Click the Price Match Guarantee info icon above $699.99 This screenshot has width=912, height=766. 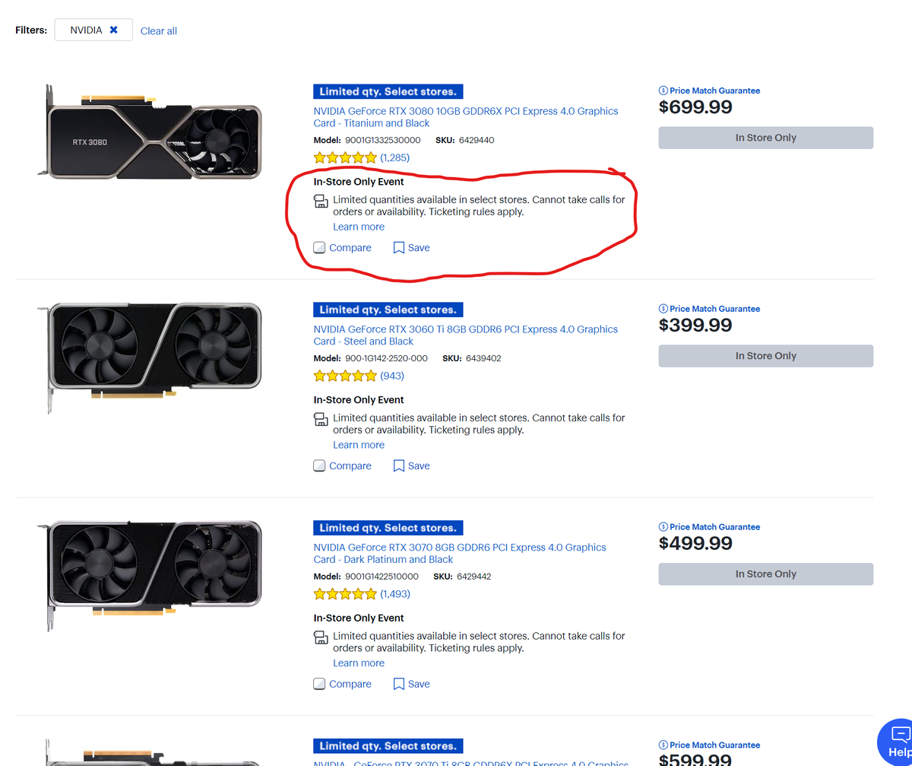tap(663, 90)
